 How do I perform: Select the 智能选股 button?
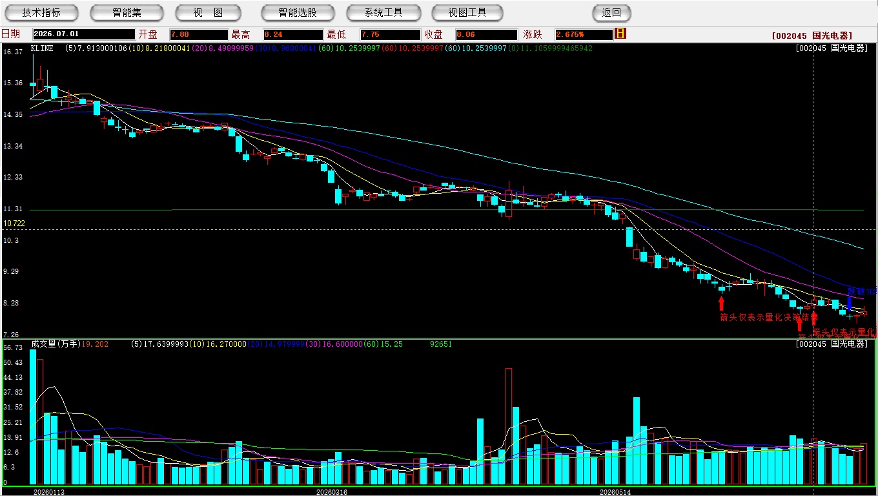tap(298, 12)
